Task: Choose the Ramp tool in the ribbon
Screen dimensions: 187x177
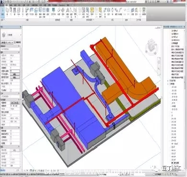Action: pos(58,12)
